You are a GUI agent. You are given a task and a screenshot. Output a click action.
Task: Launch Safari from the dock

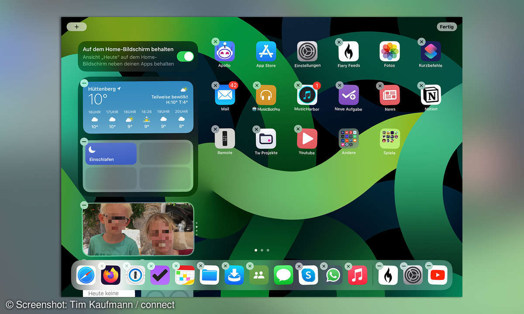click(86, 275)
